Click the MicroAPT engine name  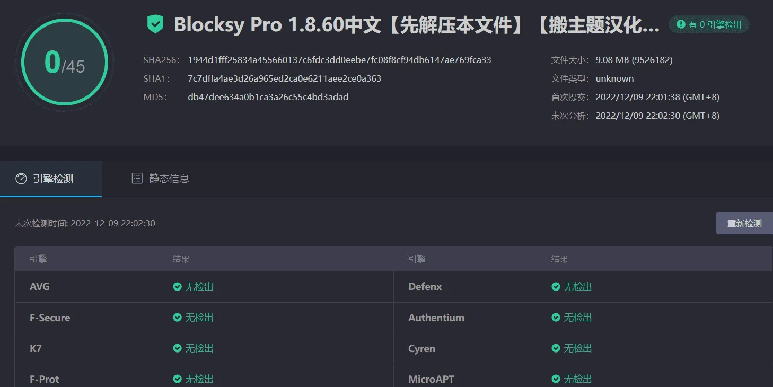pos(432,379)
